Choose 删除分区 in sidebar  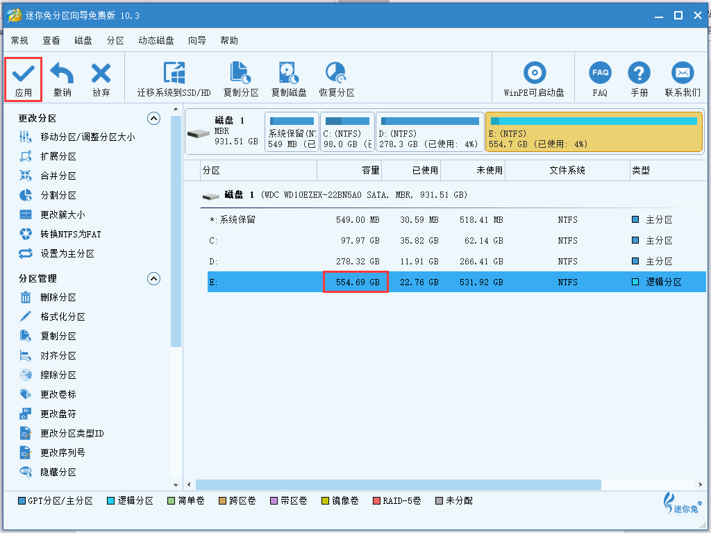(x=48, y=297)
